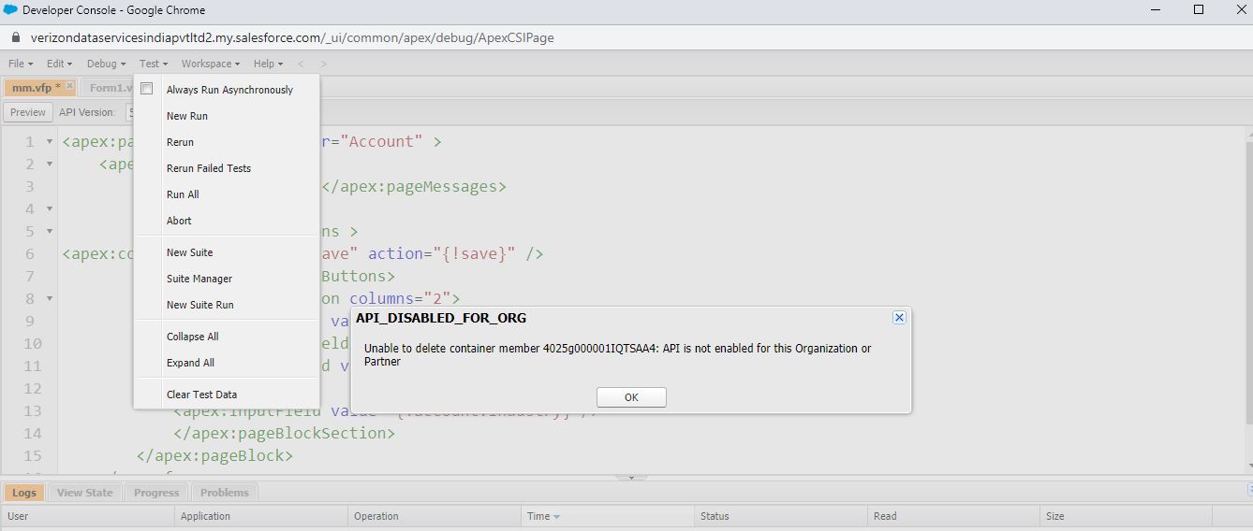Image resolution: width=1253 pixels, height=531 pixels.
Task: Collapse the bottom panel using the splitter arrow
Action: click(x=631, y=478)
